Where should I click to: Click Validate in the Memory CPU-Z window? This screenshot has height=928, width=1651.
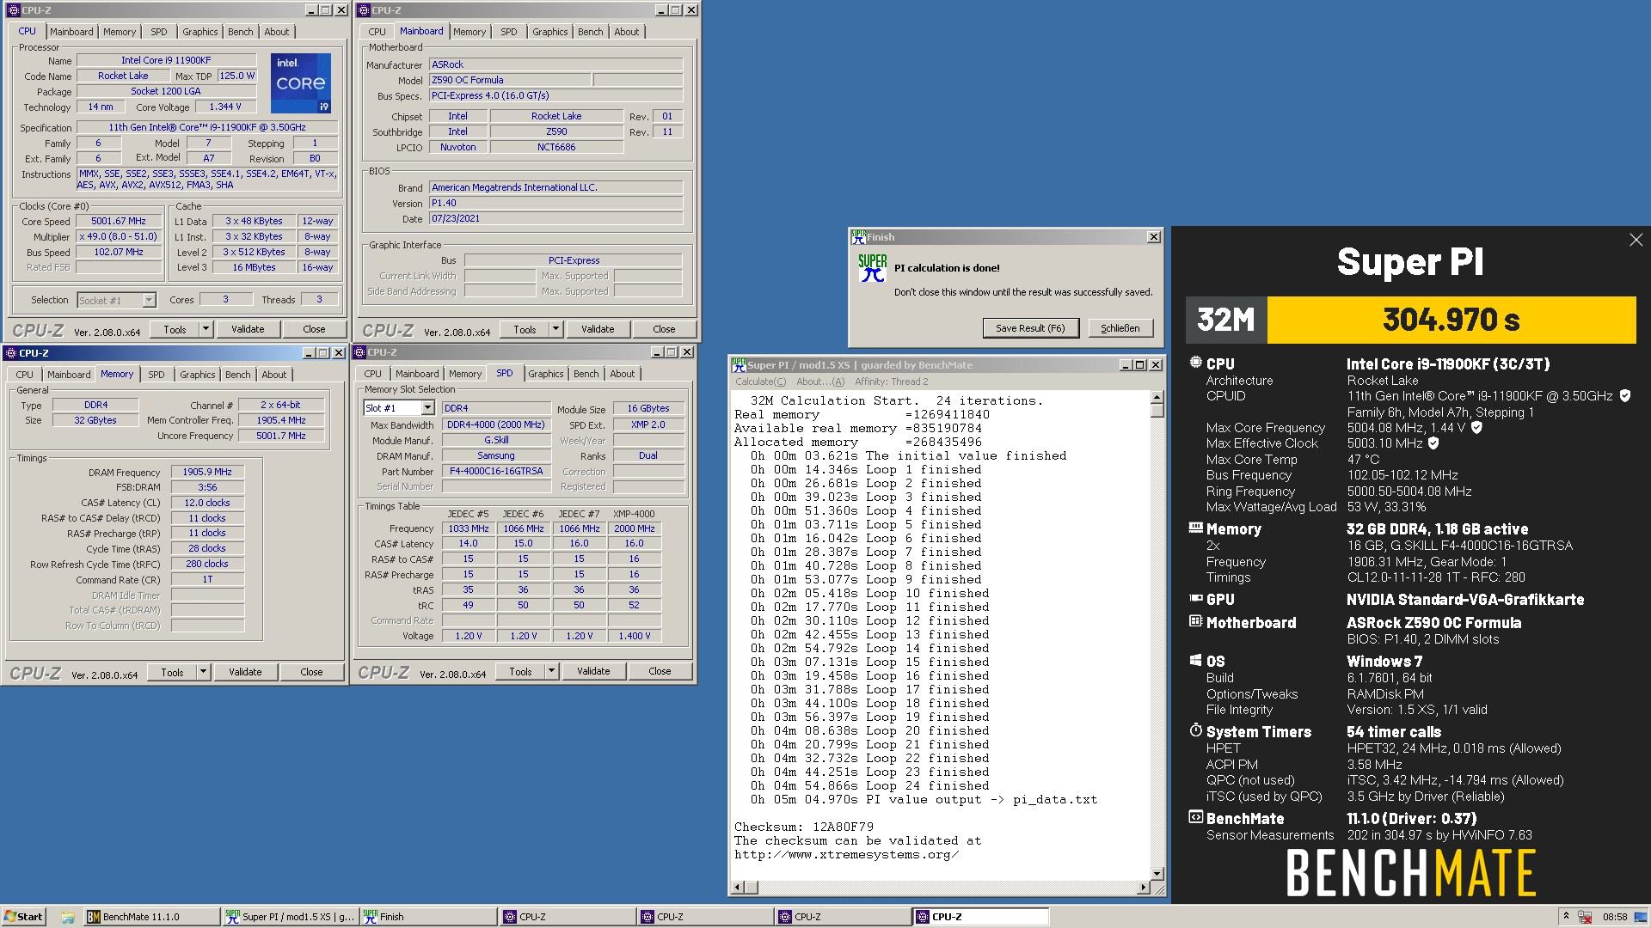coord(245,672)
